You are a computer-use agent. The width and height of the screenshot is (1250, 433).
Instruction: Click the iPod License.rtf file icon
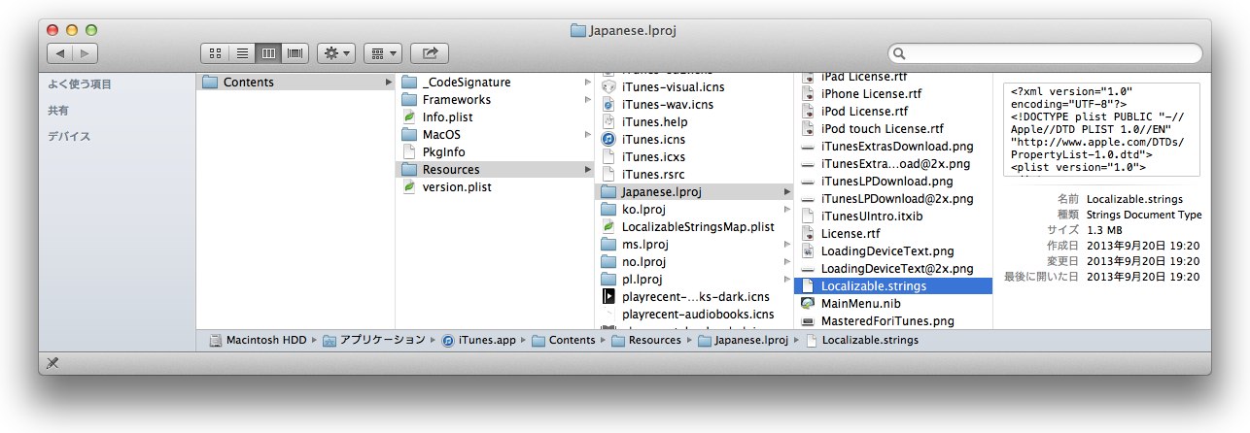pyautogui.click(x=807, y=112)
